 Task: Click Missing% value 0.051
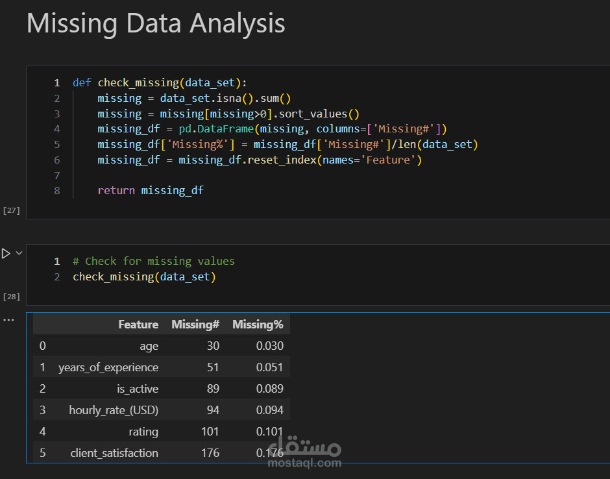269,367
